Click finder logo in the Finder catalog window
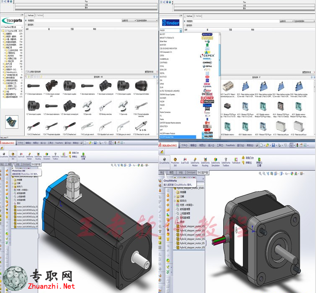 coord(171,23)
